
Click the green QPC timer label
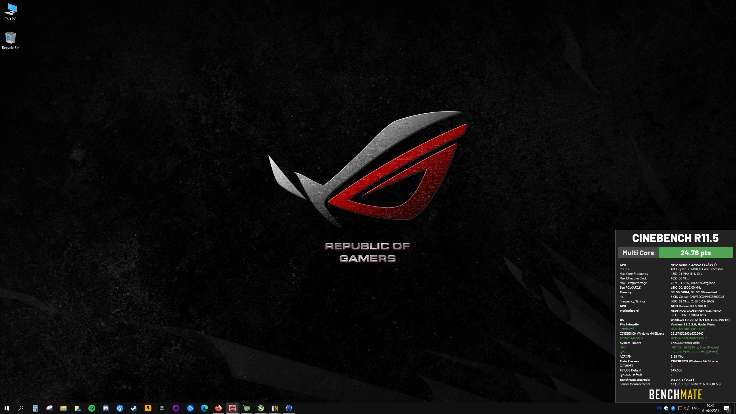(x=623, y=352)
